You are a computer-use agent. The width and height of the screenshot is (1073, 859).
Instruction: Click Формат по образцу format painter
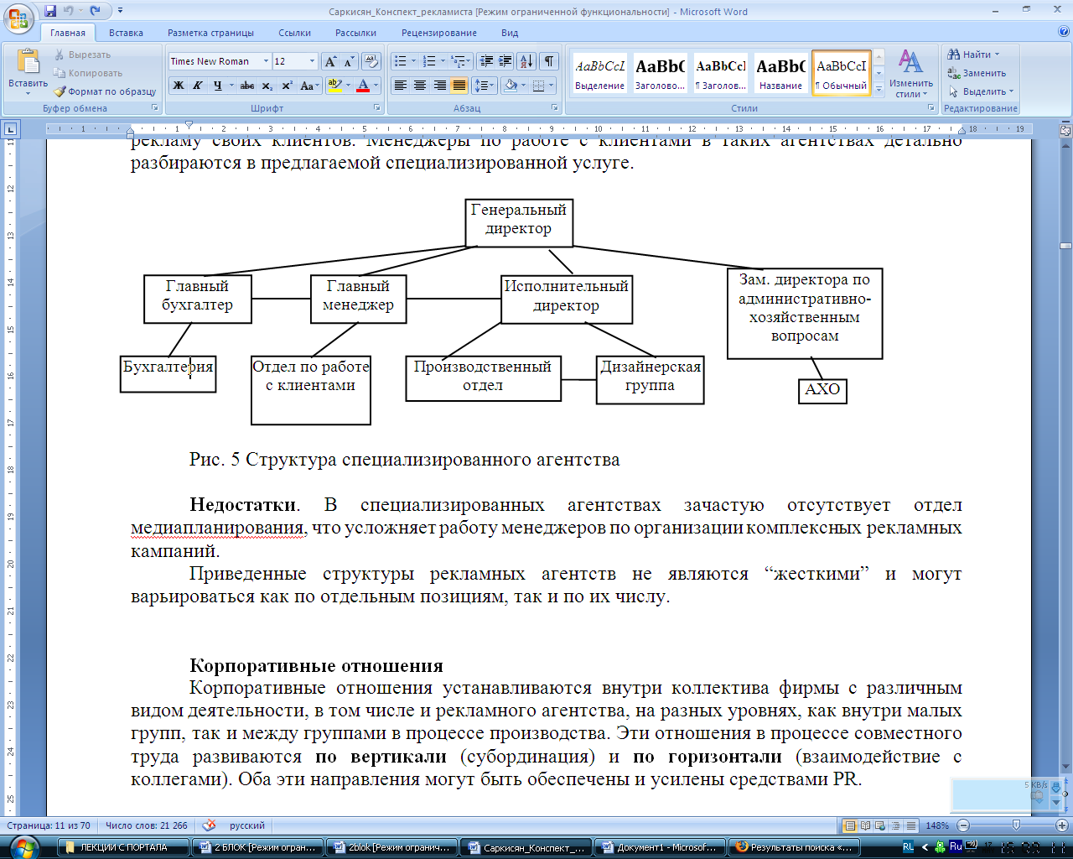pos(106,91)
